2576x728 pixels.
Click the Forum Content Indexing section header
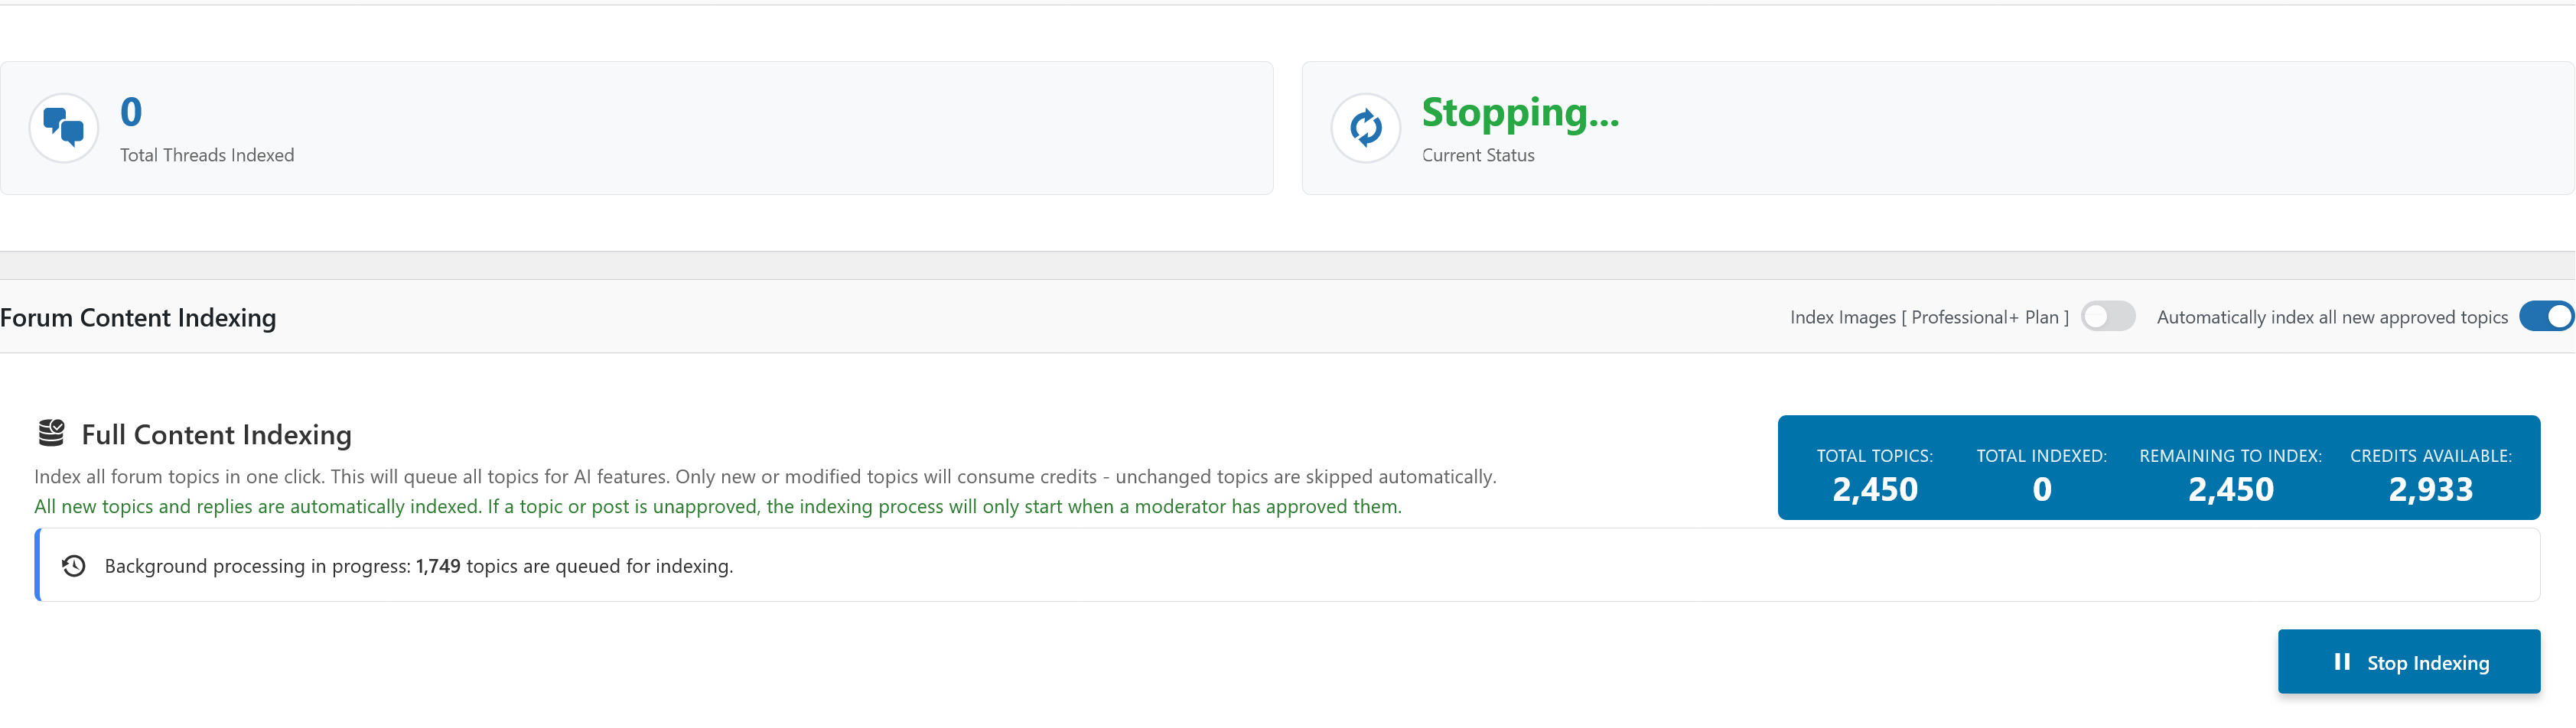pyautogui.click(x=138, y=318)
